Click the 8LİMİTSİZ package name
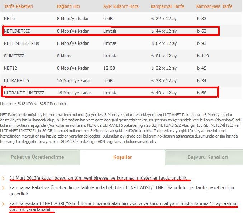Viewport: 243px width, 213px height. tap(15, 56)
